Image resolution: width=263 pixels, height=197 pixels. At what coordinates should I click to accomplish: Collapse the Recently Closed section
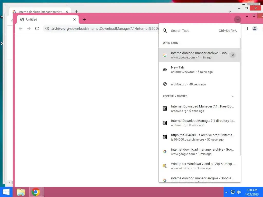232,96
